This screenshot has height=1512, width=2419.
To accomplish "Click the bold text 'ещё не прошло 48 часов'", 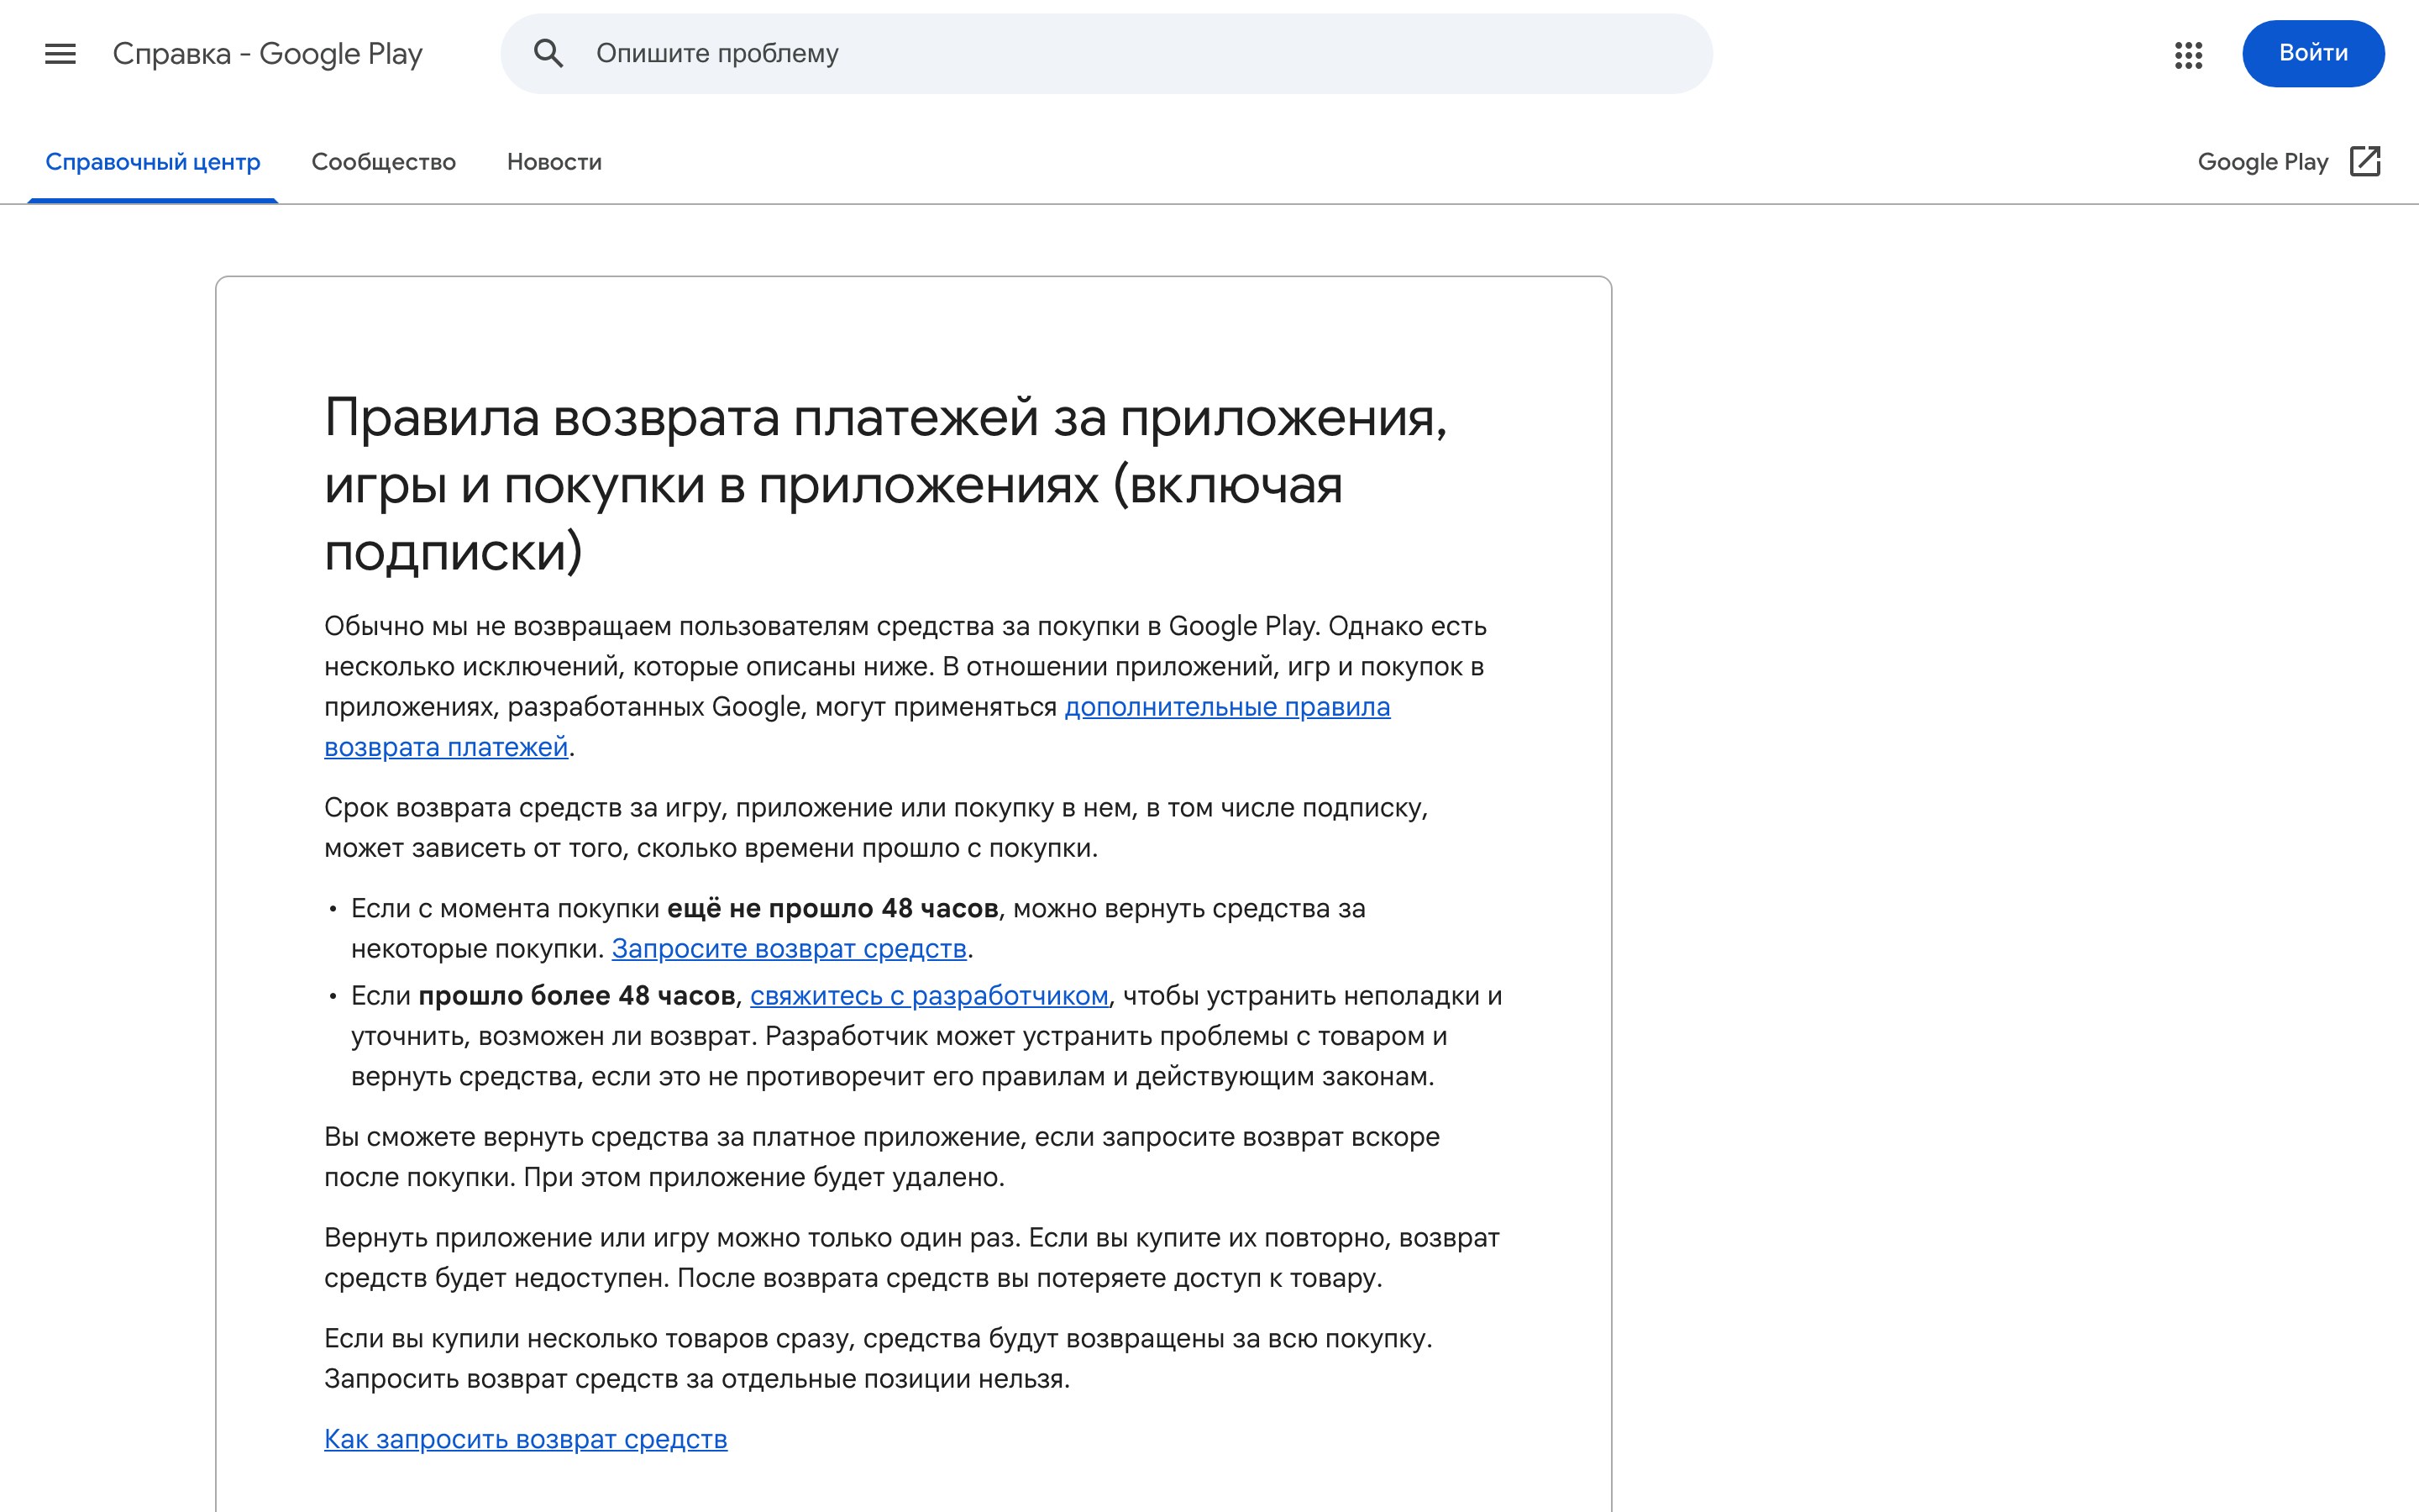I will (x=832, y=909).
